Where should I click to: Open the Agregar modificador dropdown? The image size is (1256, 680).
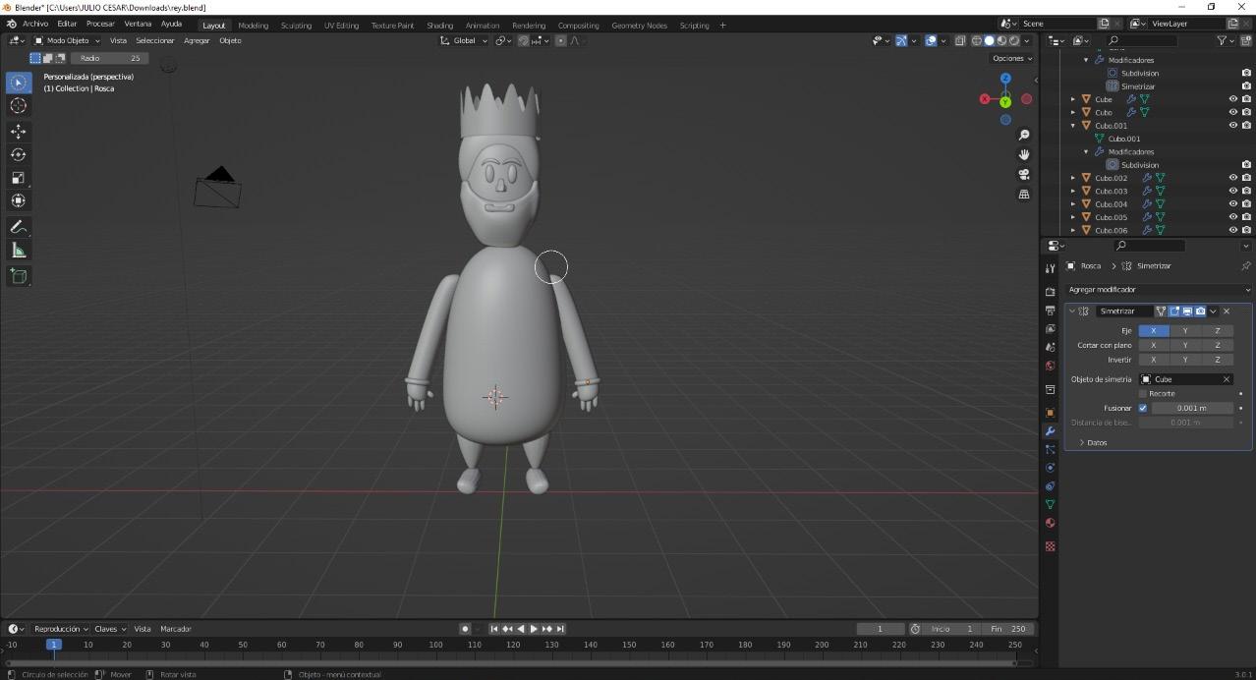(1158, 290)
